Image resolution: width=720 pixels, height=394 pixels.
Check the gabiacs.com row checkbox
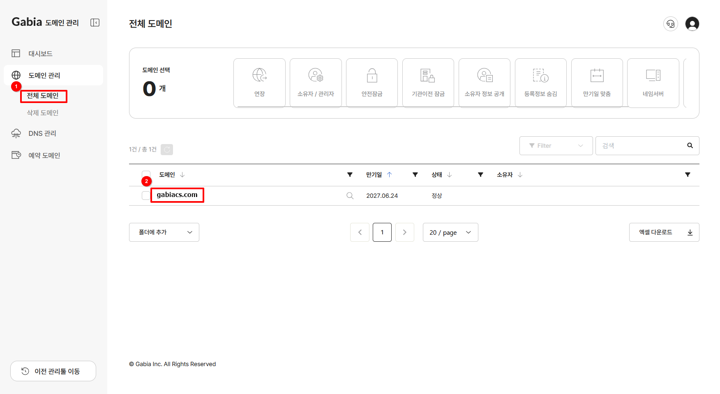(x=146, y=196)
